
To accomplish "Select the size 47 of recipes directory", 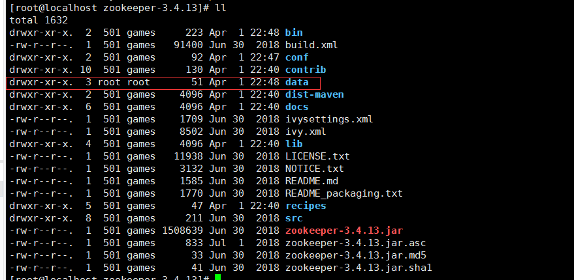I will pyautogui.click(x=197, y=206).
